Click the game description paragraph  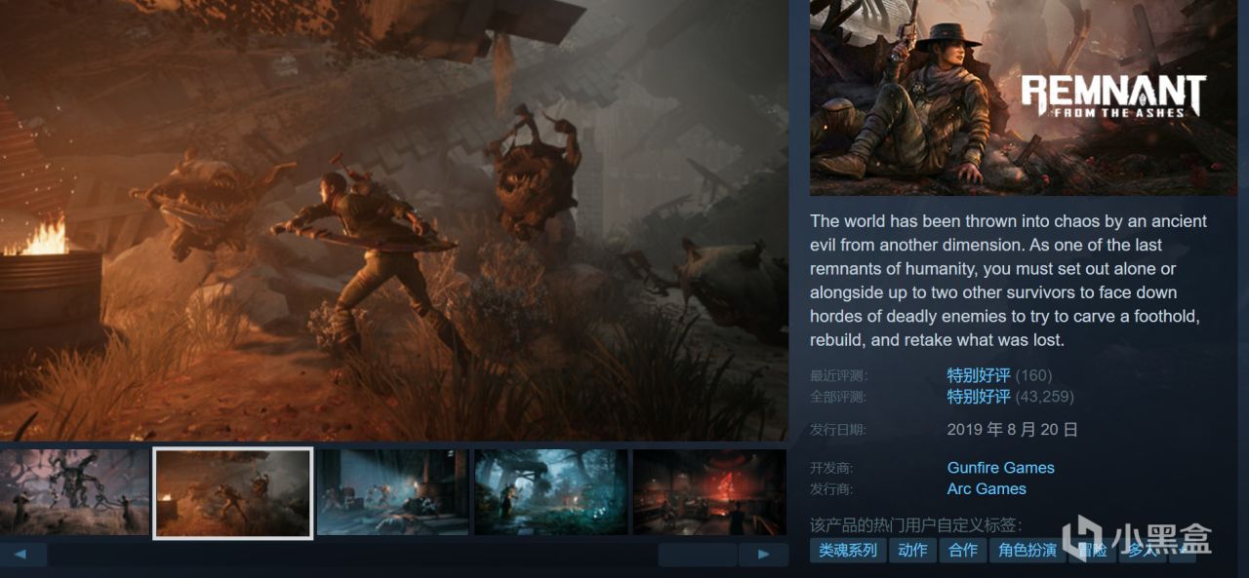[1008, 281]
